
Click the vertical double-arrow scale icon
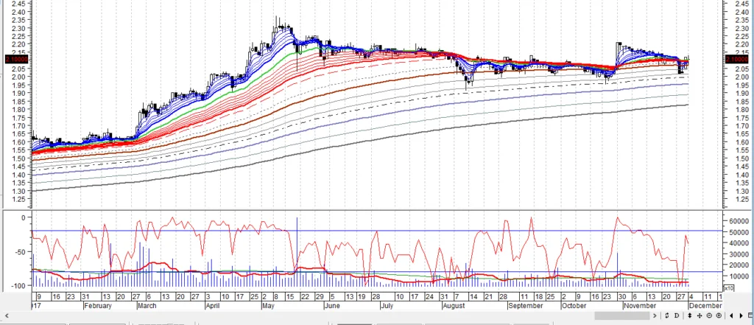click(x=689, y=316)
